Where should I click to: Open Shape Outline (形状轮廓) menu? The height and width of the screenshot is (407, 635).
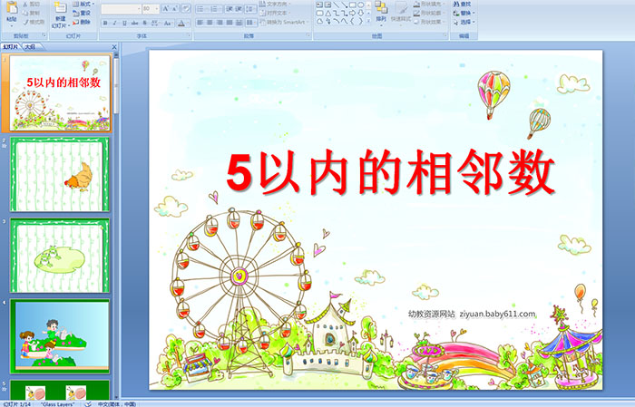click(x=429, y=13)
